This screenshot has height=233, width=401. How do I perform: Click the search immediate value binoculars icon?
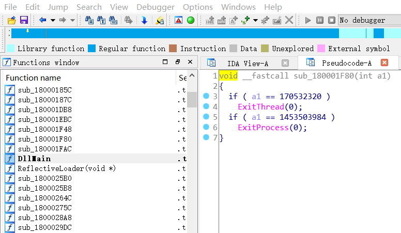pos(89,20)
